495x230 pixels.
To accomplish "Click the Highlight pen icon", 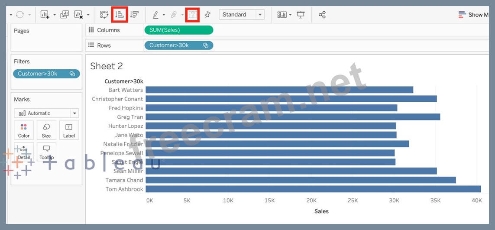I will (x=155, y=15).
